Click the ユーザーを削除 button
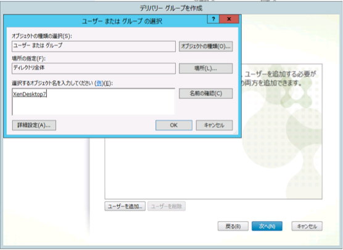This screenshot has width=343, height=250. tap(167, 206)
